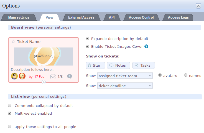Click the tasks checkmark icon showing 1/3
Image resolution: width=204 pixels, height=133 pixels.
(53, 77)
